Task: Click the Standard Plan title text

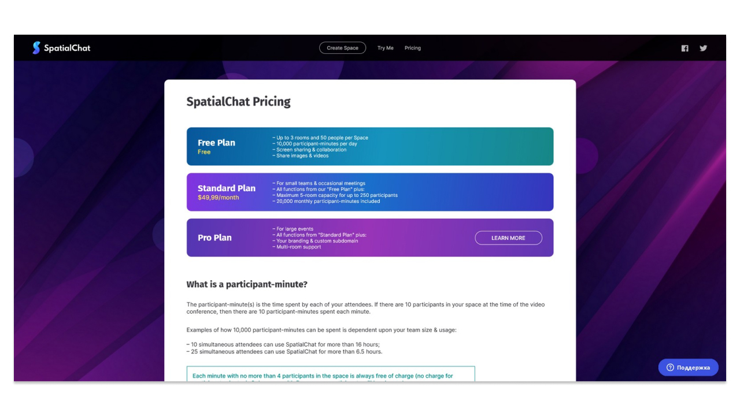Action: pyautogui.click(x=226, y=188)
